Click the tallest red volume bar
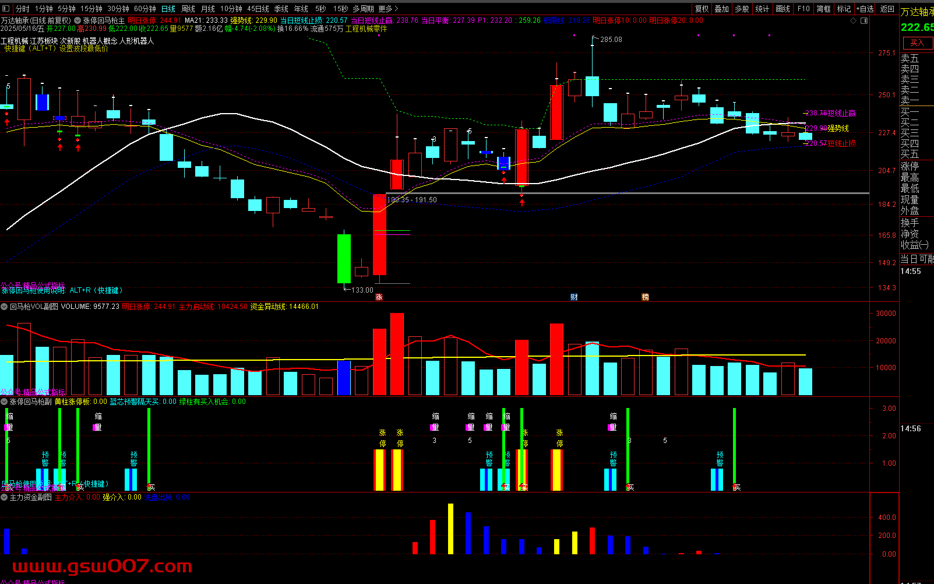The height and width of the screenshot is (584, 934). 397,354
